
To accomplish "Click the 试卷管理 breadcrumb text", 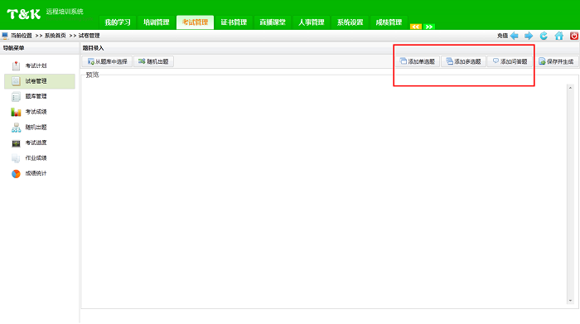I will [89, 36].
